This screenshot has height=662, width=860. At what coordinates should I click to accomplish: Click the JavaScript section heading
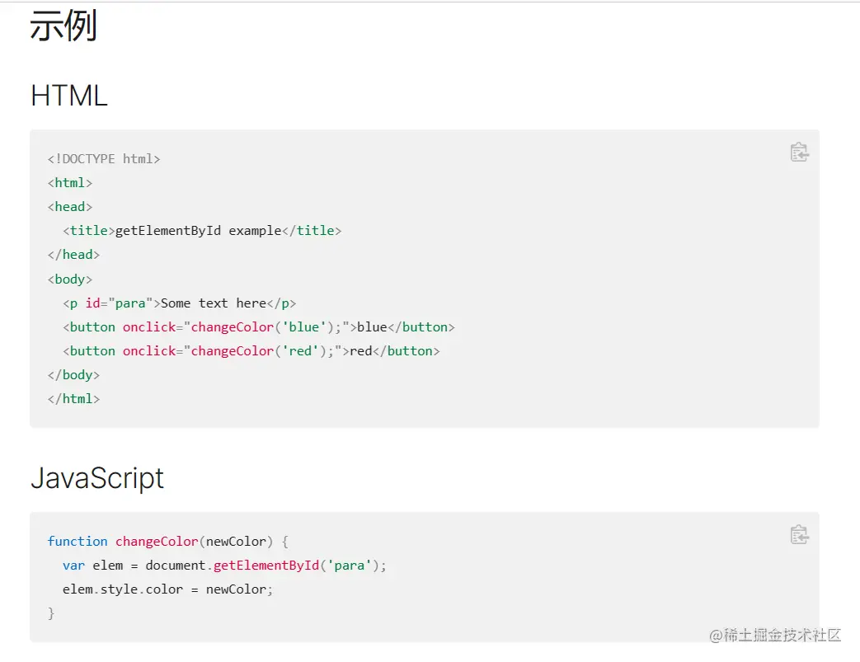(97, 478)
